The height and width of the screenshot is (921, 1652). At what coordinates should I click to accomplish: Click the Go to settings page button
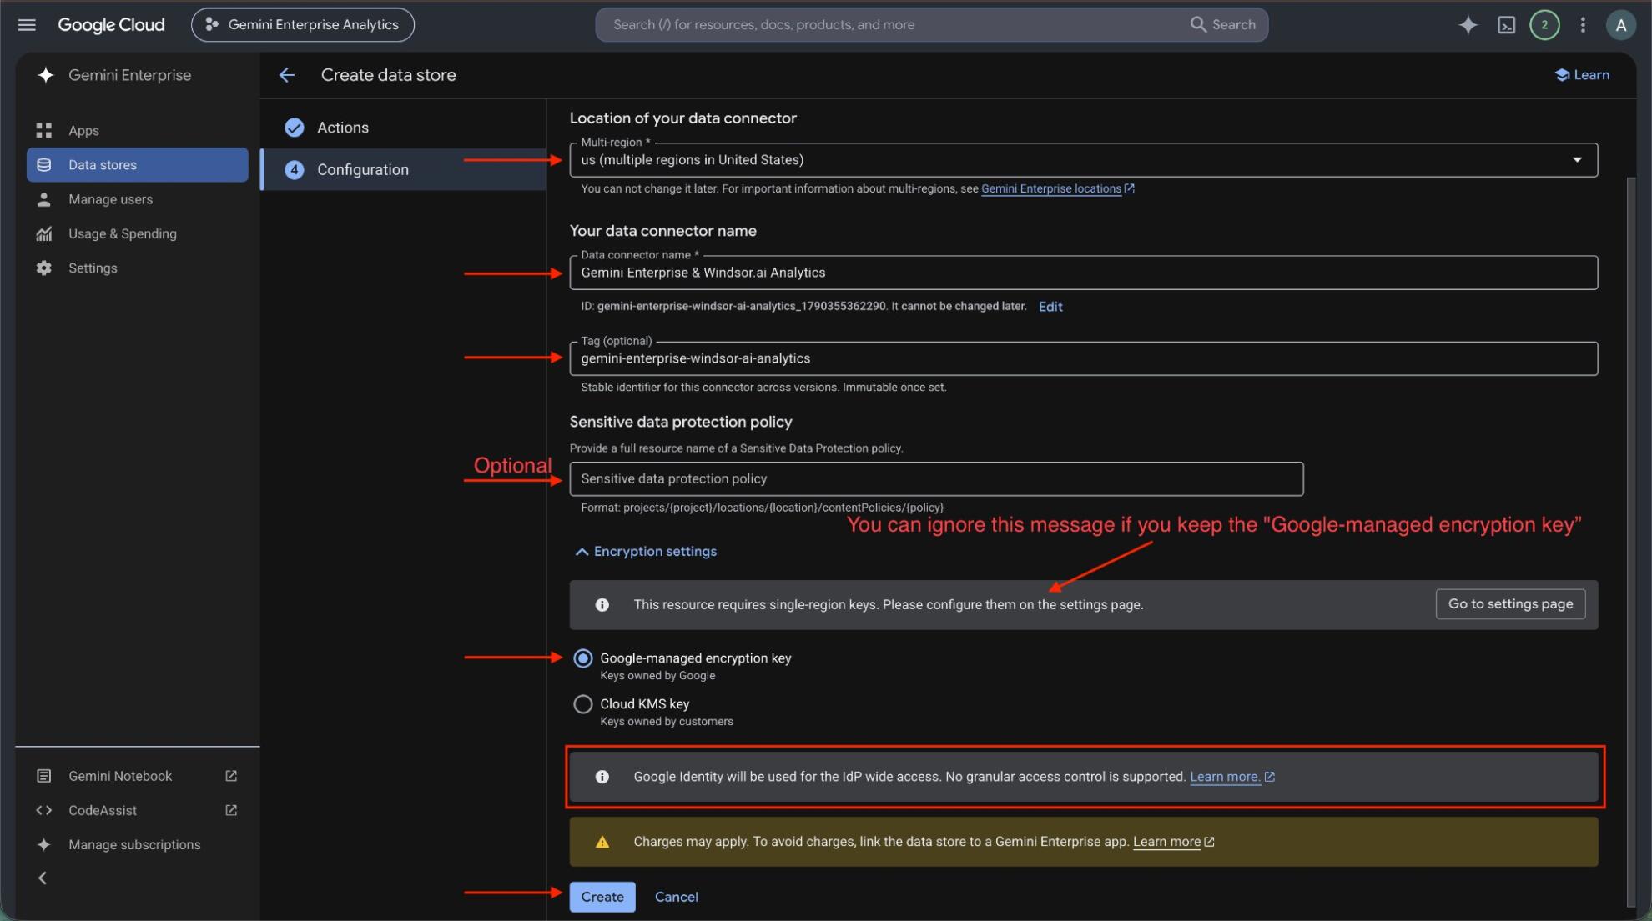[1510, 604]
